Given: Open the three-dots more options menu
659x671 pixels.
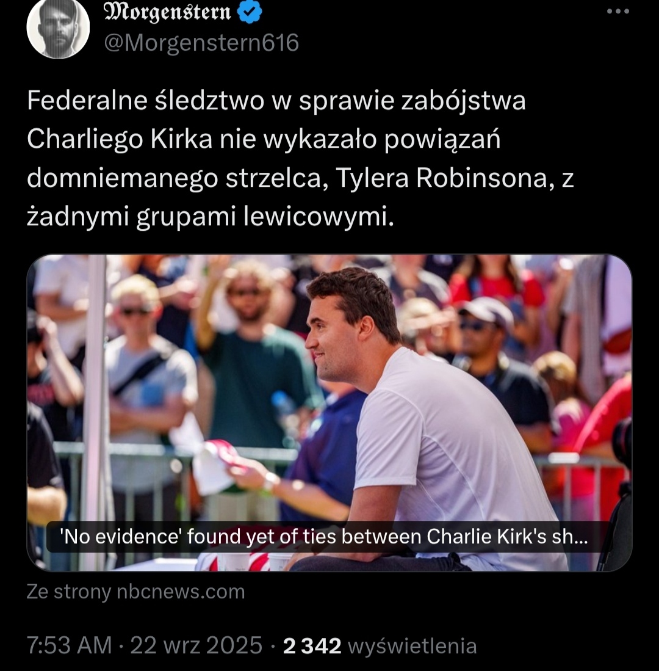Looking at the screenshot, I should click(x=618, y=12).
